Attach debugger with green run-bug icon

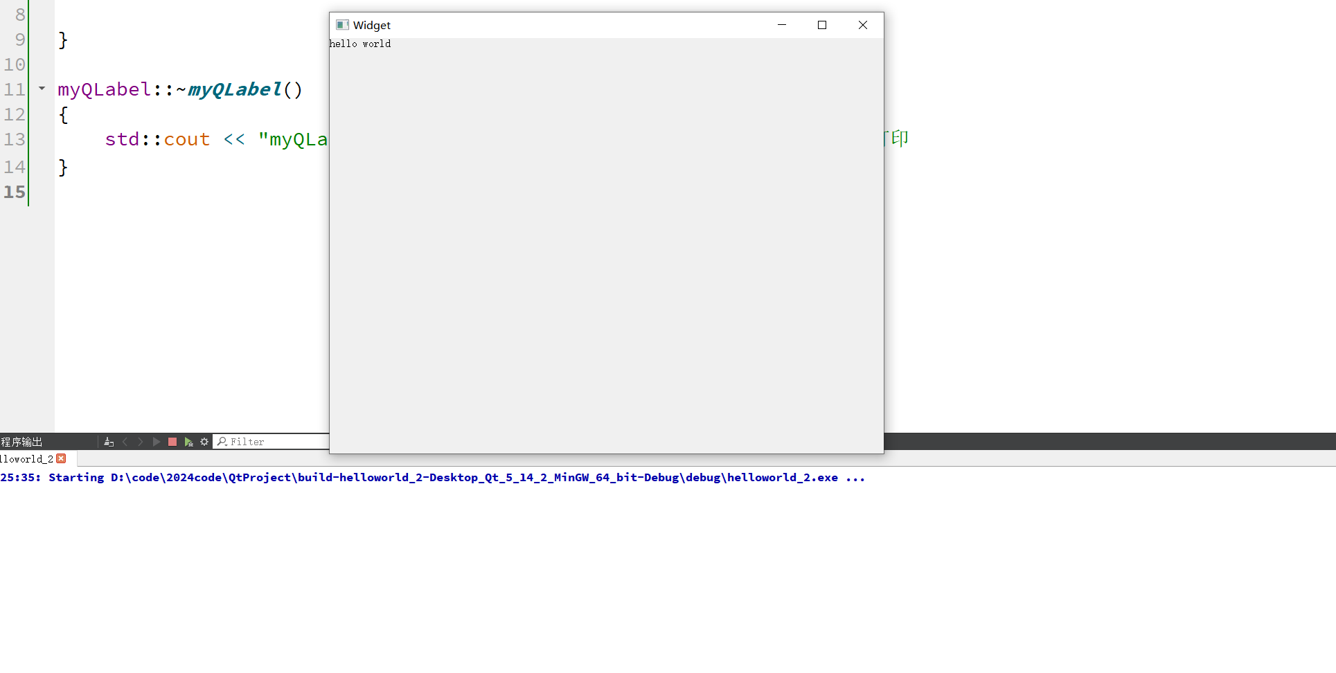click(188, 442)
